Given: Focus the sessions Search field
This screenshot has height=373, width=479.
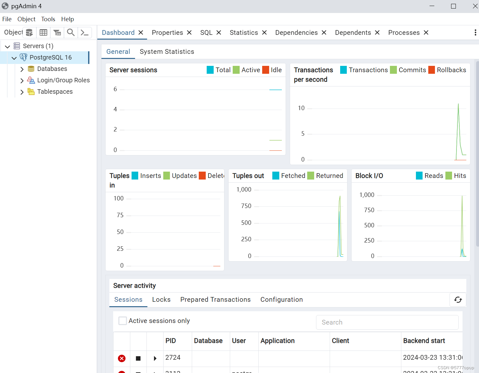Looking at the screenshot, I should pos(387,322).
